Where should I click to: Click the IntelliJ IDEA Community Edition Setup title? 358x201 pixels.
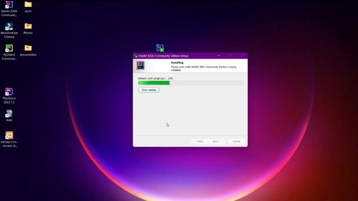tap(163, 56)
